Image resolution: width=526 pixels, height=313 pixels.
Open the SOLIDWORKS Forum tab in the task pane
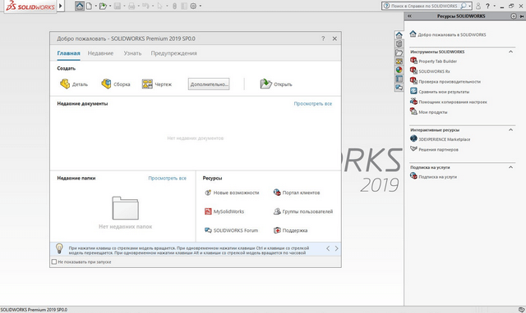pos(399,88)
